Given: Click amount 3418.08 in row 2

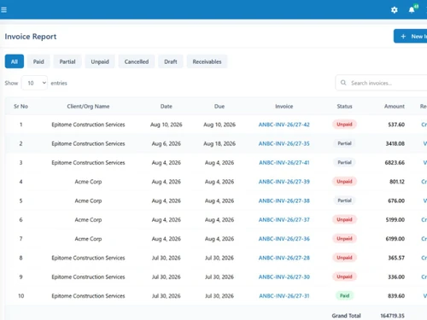Looking at the screenshot, I should pyautogui.click(x=395, y=143).
